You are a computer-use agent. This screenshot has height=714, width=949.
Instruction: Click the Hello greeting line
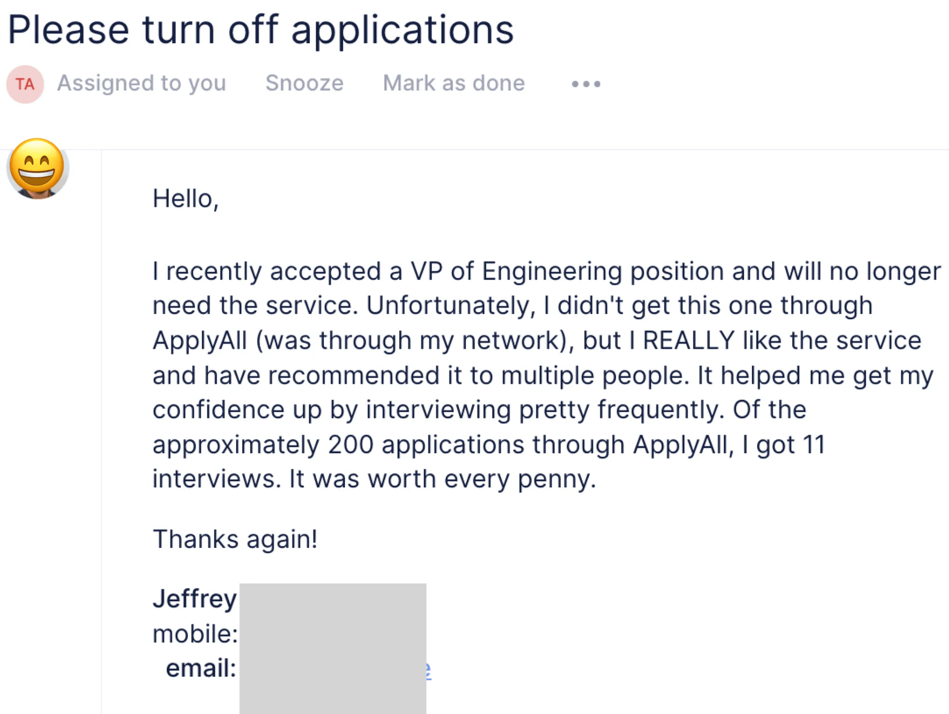click(x=185, y=198)
